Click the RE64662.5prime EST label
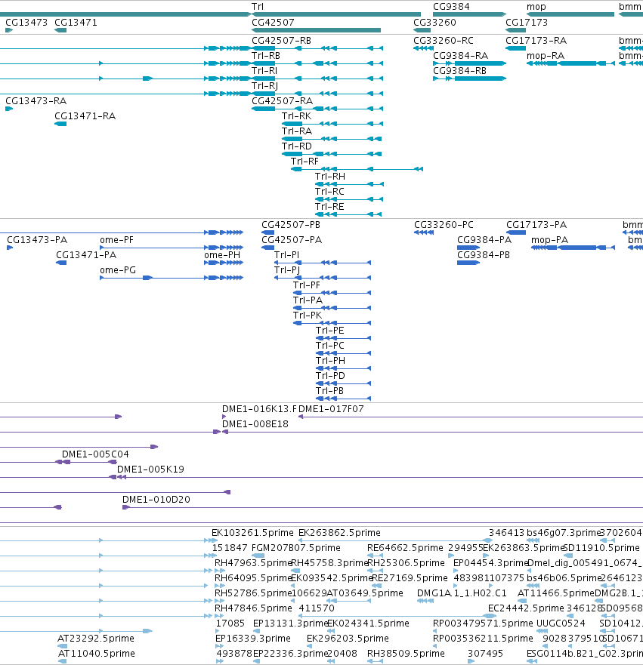Image resolution: width=643 pixels, height=665 pixels. 405,547
